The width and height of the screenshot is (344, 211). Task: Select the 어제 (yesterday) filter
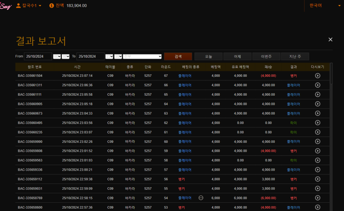(237, 56)
